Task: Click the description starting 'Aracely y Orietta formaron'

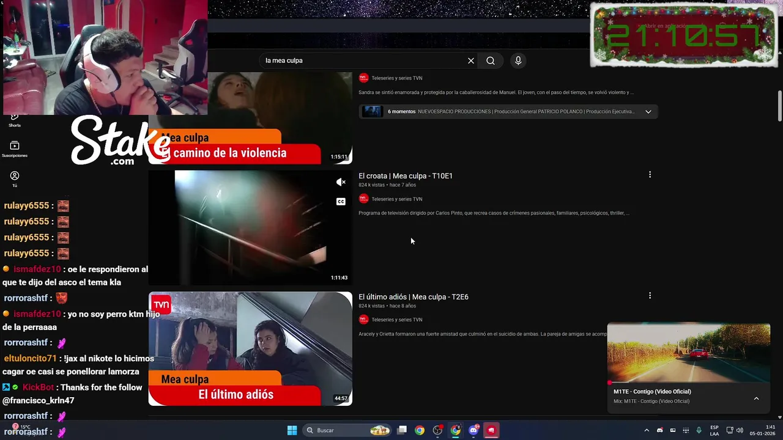Action: click(x=483, y=334)
